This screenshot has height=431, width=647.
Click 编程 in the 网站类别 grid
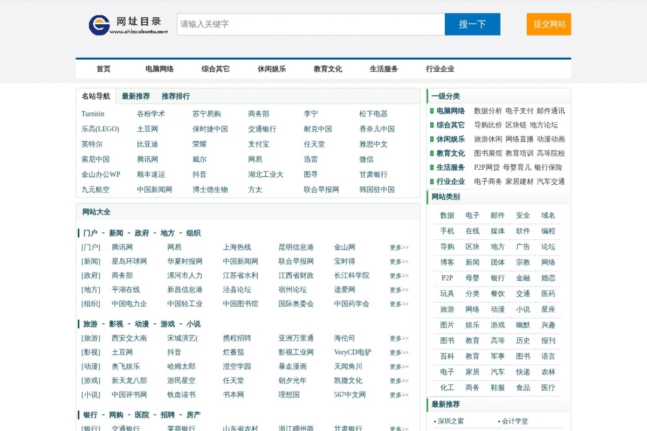coord(548,231)
